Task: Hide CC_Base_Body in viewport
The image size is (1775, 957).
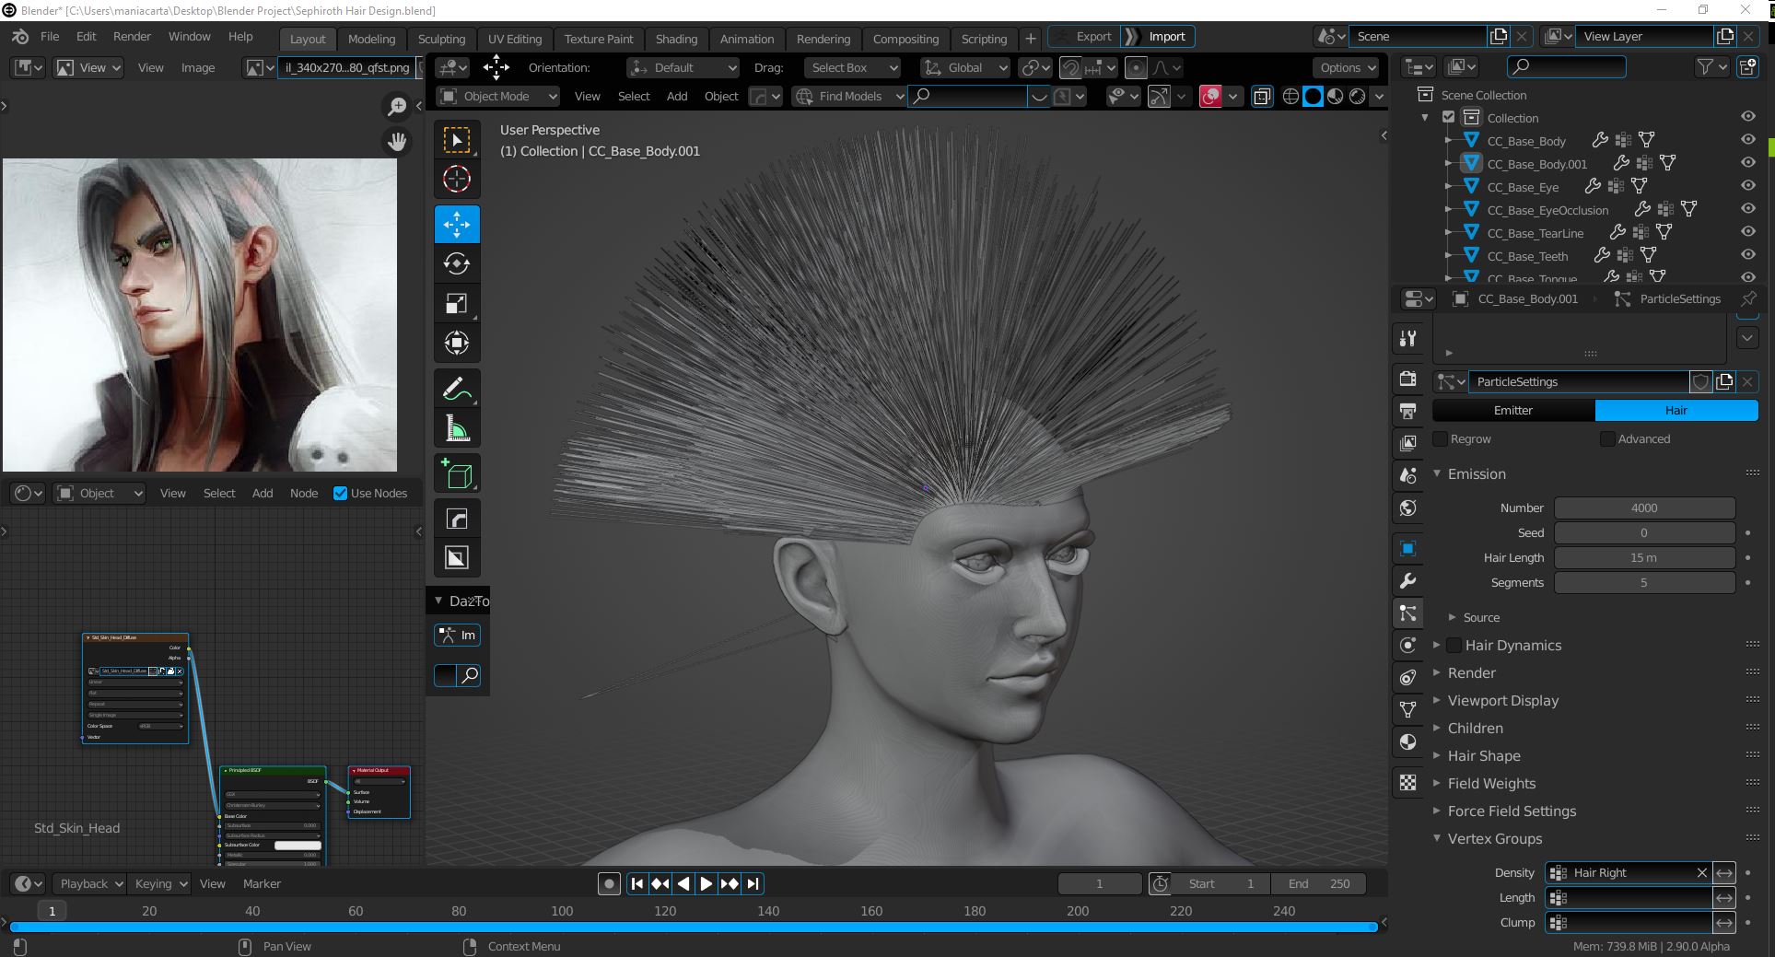Action: [1747, 140]
